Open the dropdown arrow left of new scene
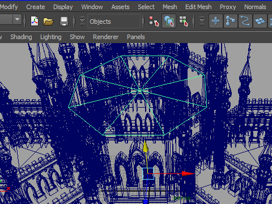 (x=18, y=19)
